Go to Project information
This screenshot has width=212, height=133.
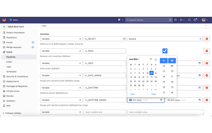16,33
